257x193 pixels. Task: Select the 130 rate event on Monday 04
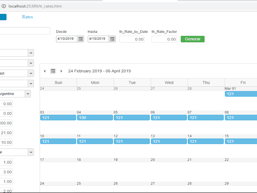click(95, 117)
